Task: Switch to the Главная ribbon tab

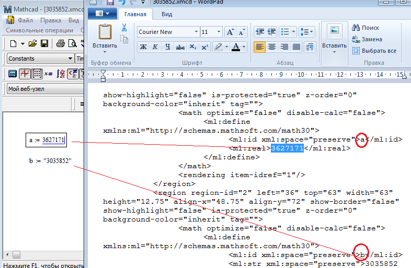Action: [135, 14]
